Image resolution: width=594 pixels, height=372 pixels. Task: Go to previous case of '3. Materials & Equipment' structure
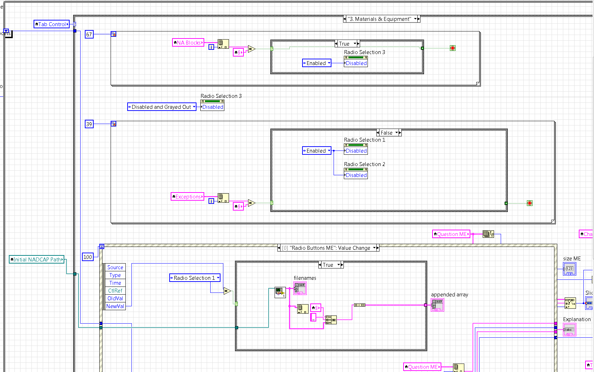(345, 19)
